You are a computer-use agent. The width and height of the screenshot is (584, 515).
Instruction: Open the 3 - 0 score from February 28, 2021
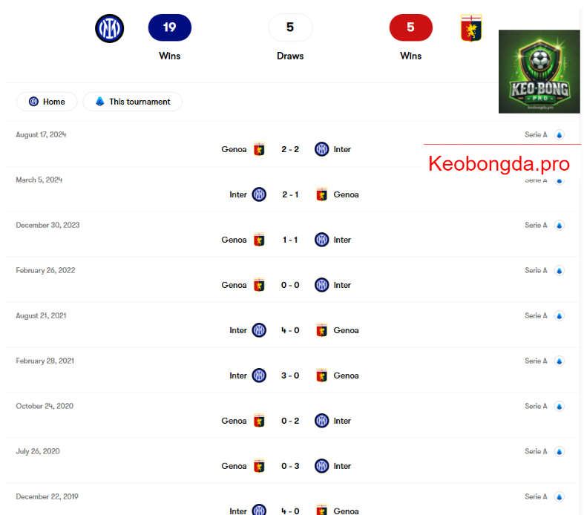[290, 375]
